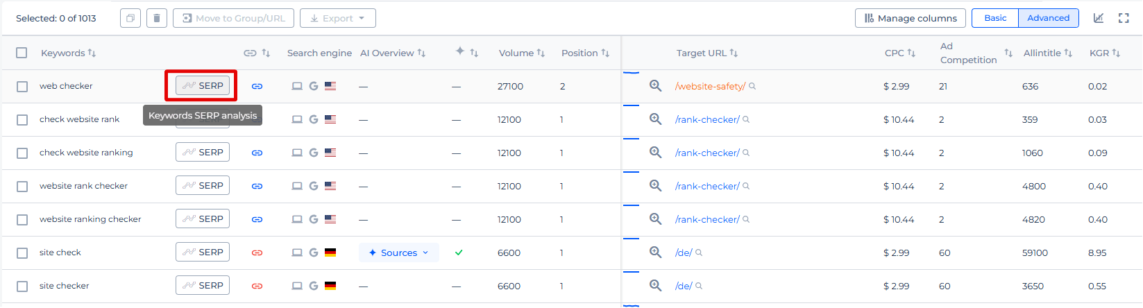This screenshot has height=308, width=1143.
Task: Check the web checker row checkbox
Action: (22, 87)
